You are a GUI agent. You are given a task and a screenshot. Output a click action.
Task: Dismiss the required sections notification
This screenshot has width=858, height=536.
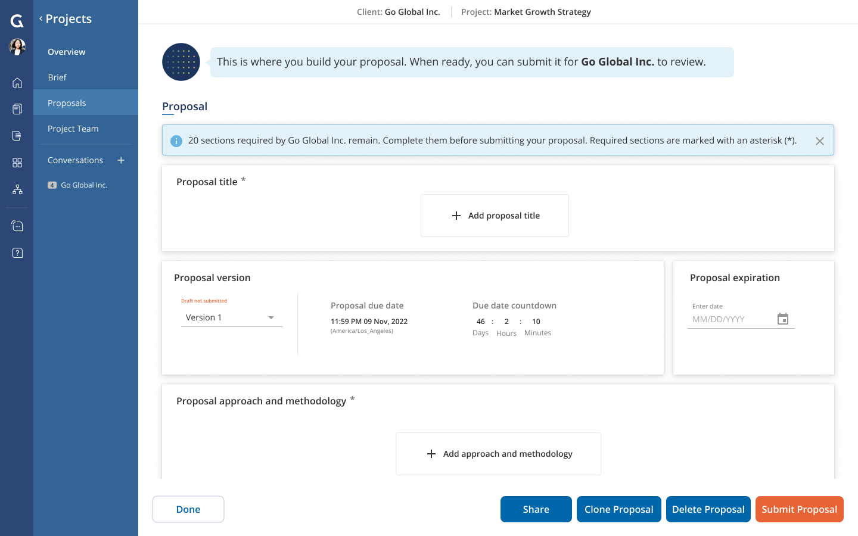click(x=819, y=141)
